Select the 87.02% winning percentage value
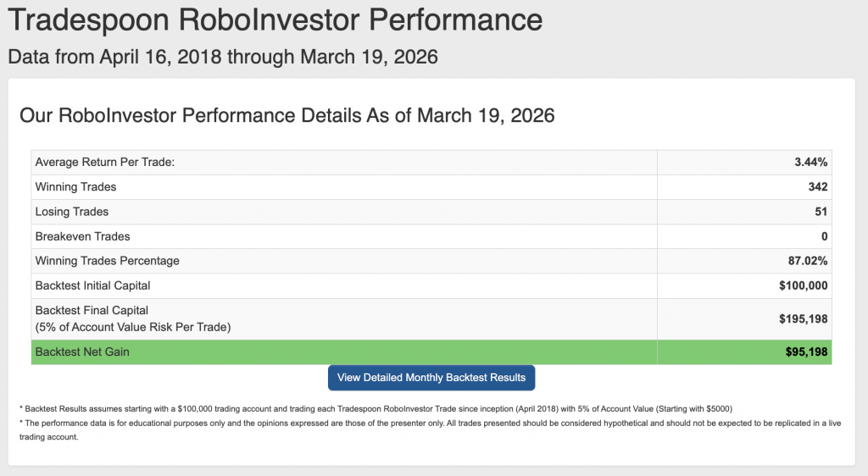Screen dimensions: 868x476 tap(808, 261)
